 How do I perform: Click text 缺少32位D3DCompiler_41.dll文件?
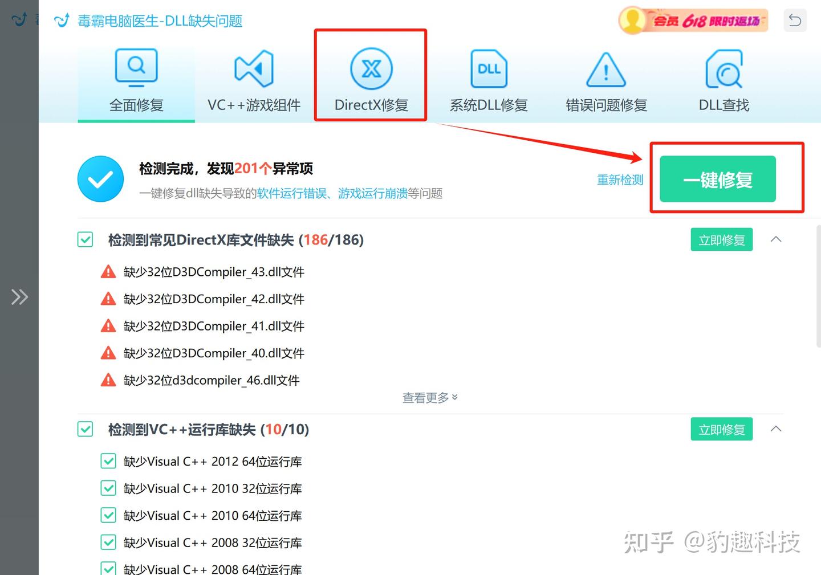214,327
